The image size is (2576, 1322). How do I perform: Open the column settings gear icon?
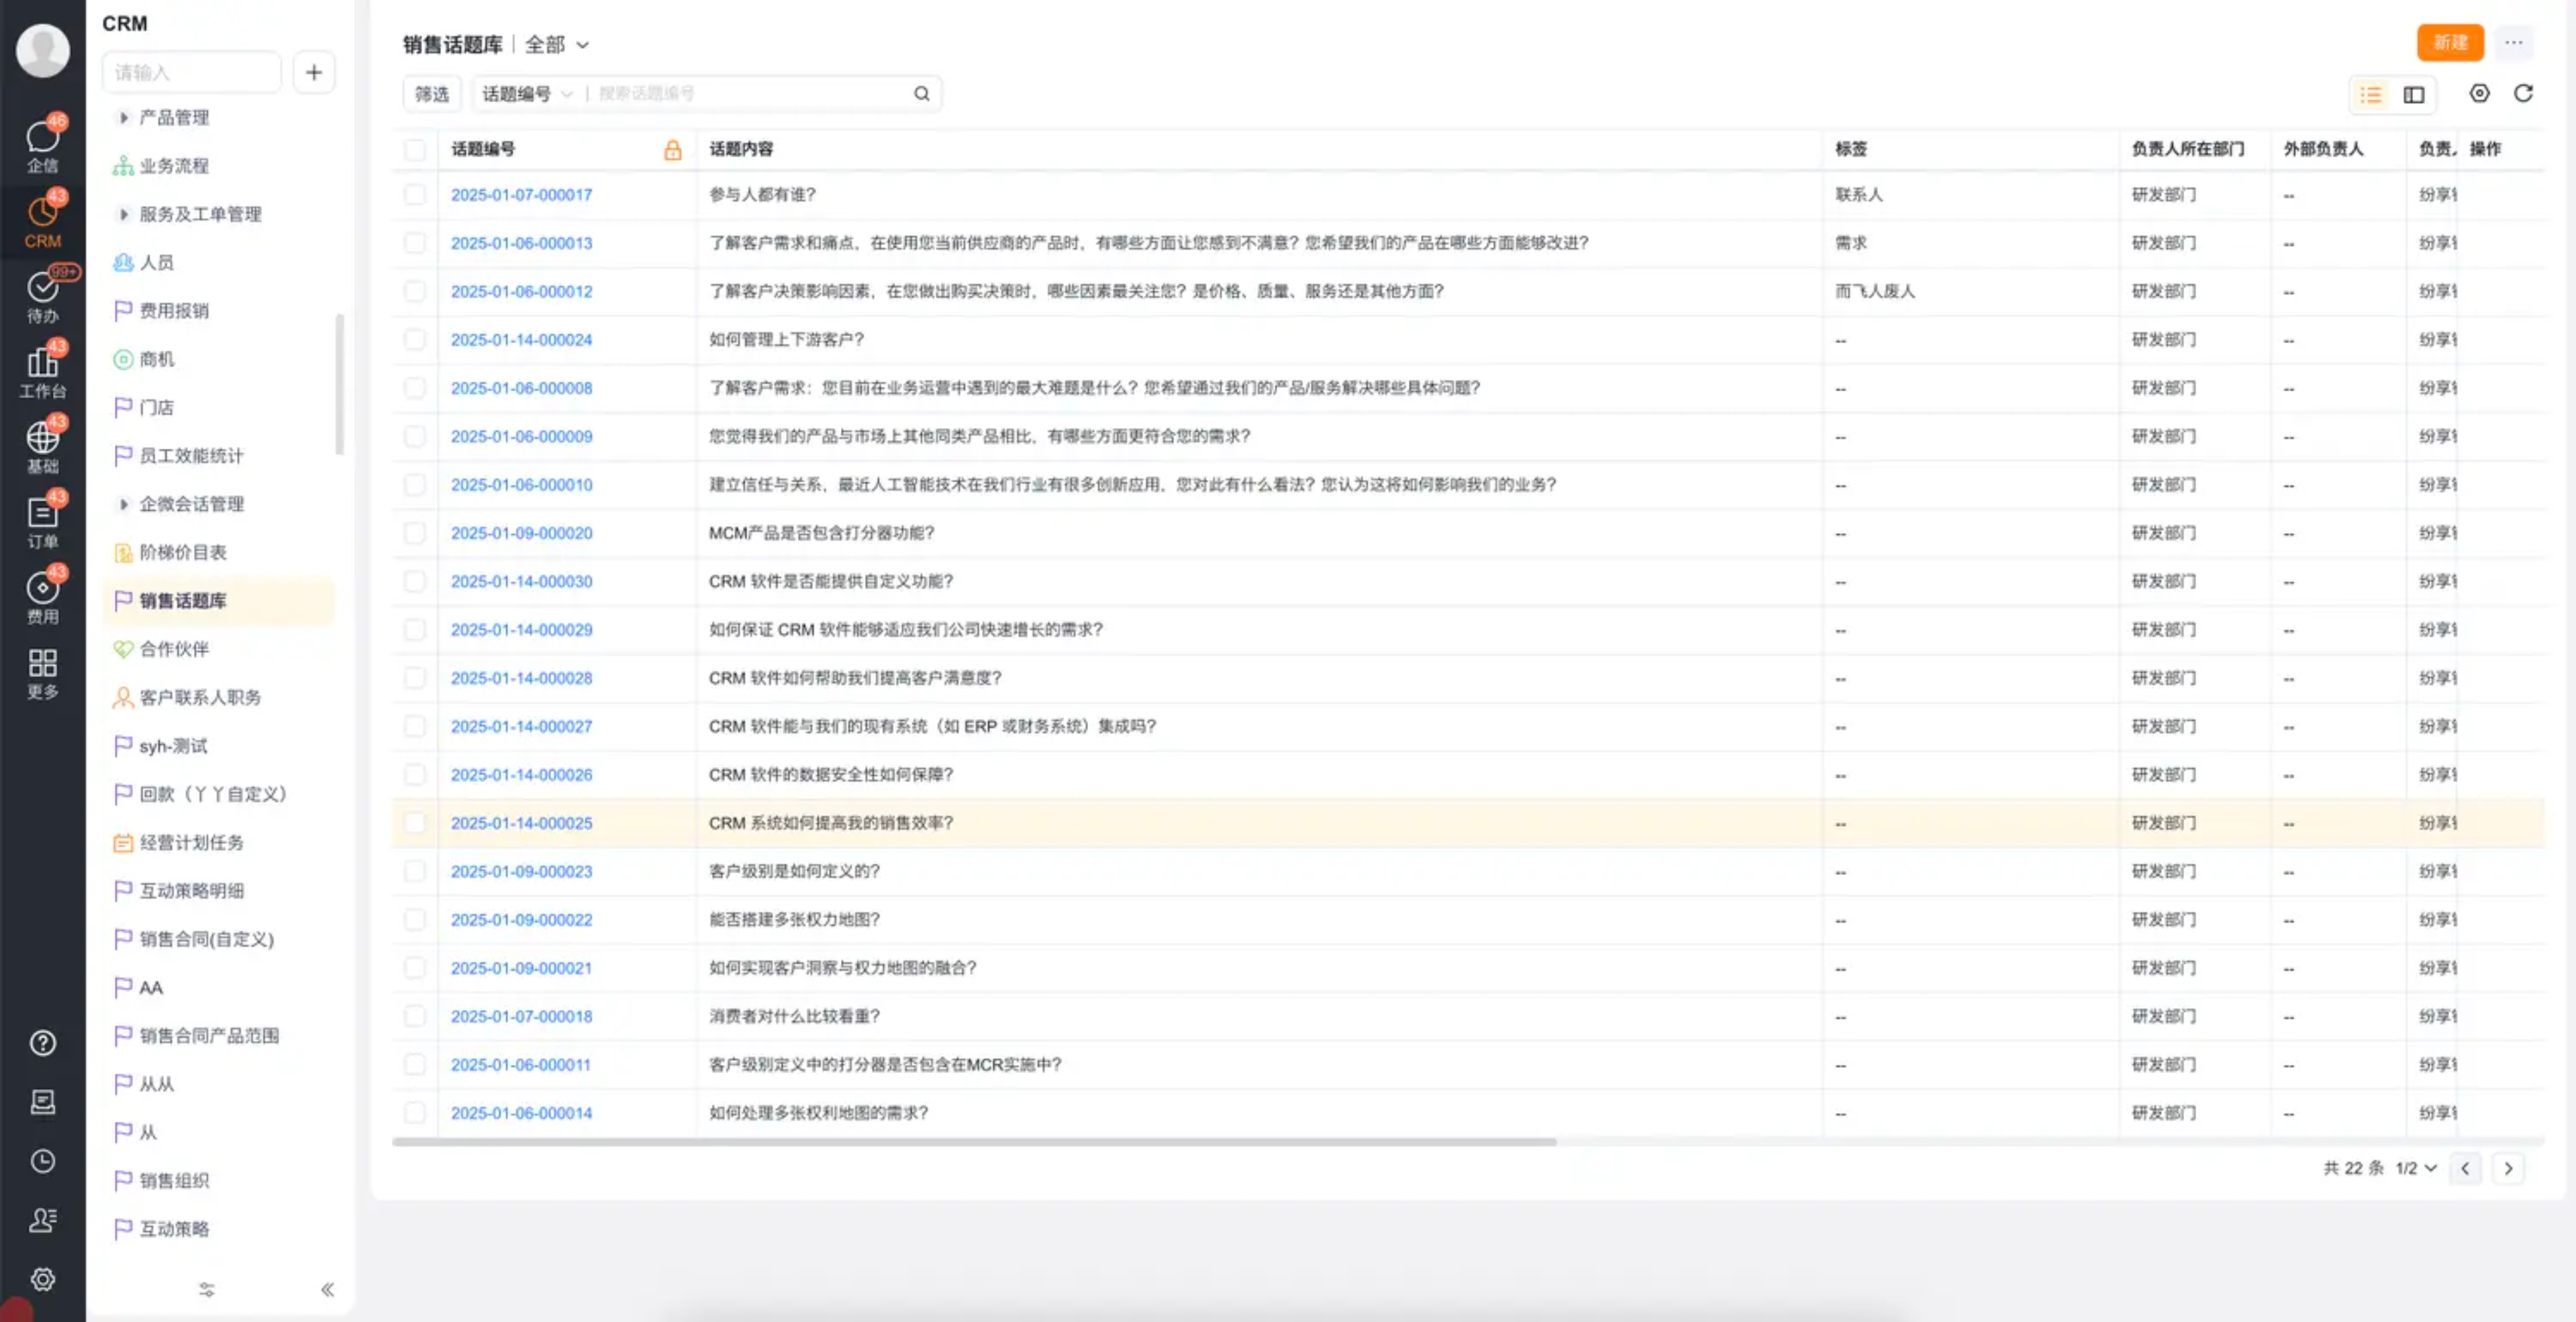click(x=2479, y=93)
